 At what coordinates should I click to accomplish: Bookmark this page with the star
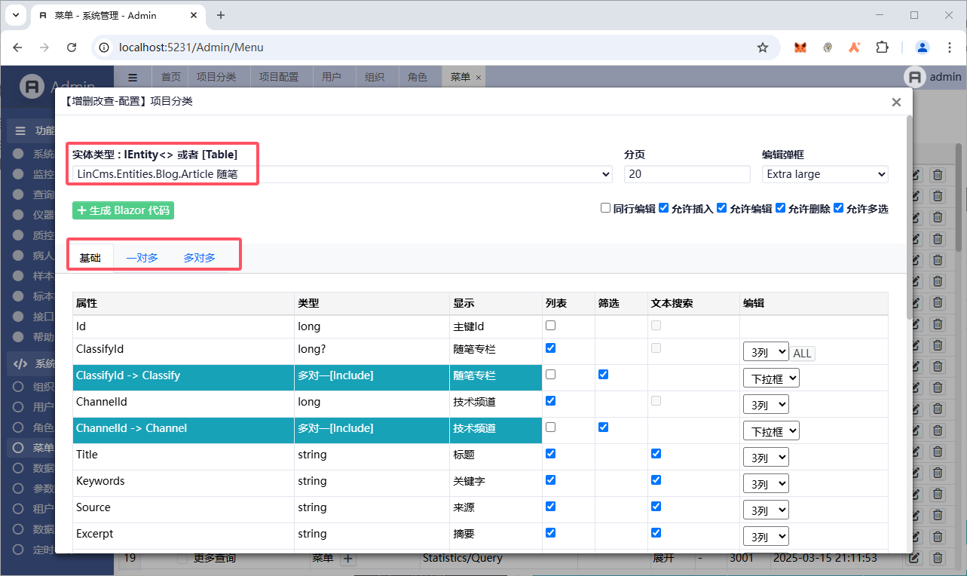click(x=763, y=47)
